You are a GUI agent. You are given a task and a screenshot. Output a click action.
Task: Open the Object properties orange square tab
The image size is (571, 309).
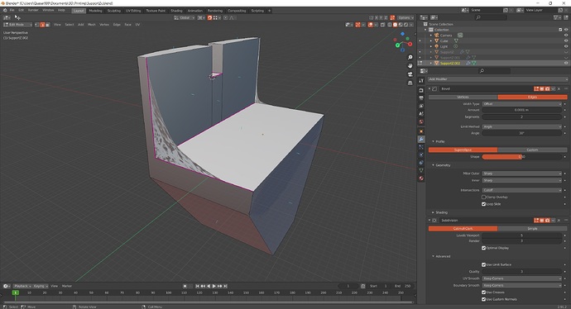421,131
